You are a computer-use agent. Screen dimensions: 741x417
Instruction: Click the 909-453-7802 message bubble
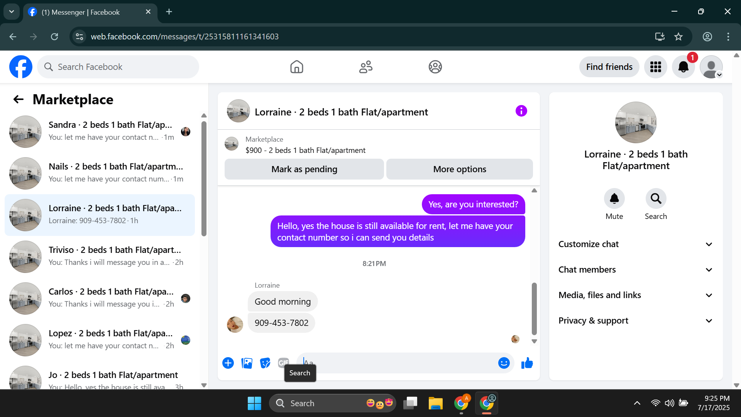pyautogui.click(x=281, y=323)
